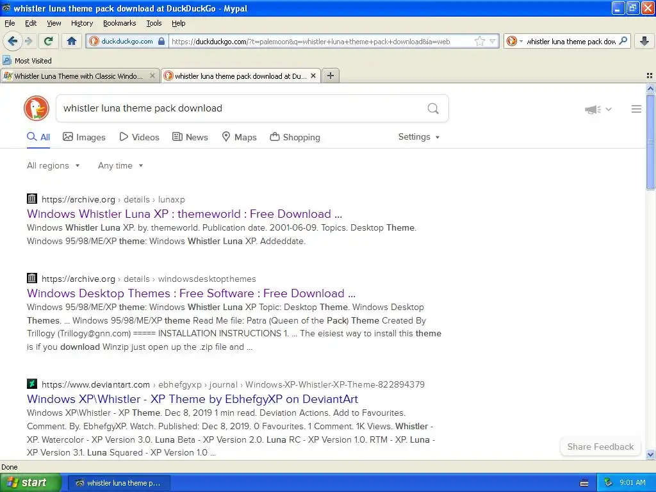Select the All search category
Screen dimensions: 656x492
(38, 137)
